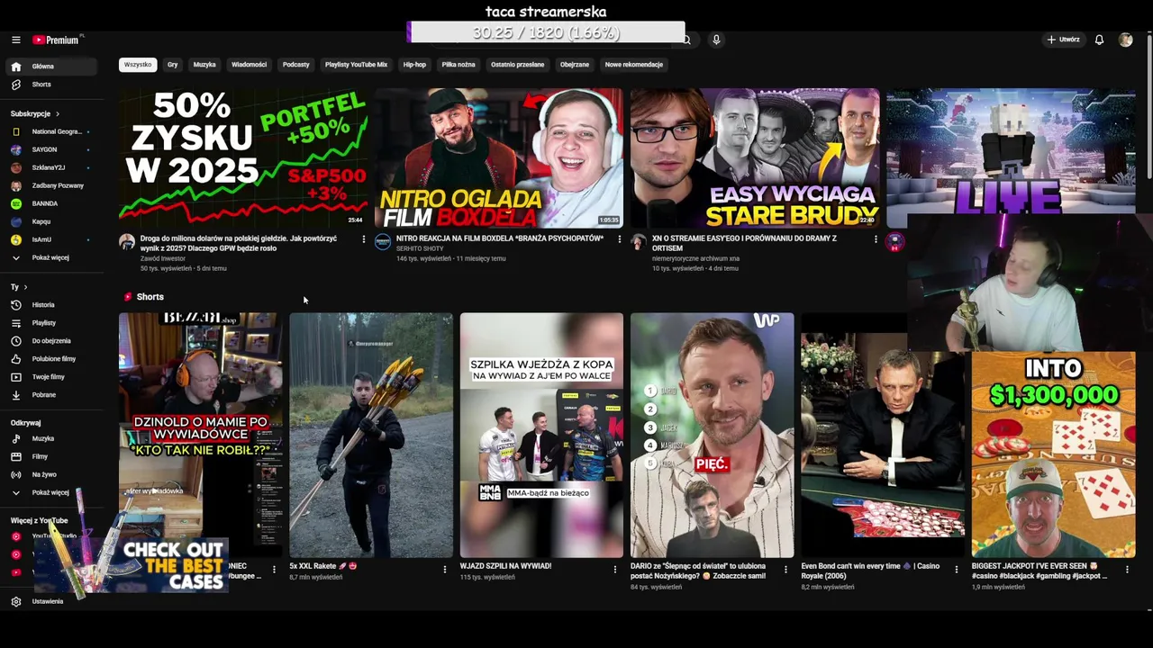Select the Piłka nożna filter chip
The width and height of the screenshot is (1153, 648).
coord(458,65)
